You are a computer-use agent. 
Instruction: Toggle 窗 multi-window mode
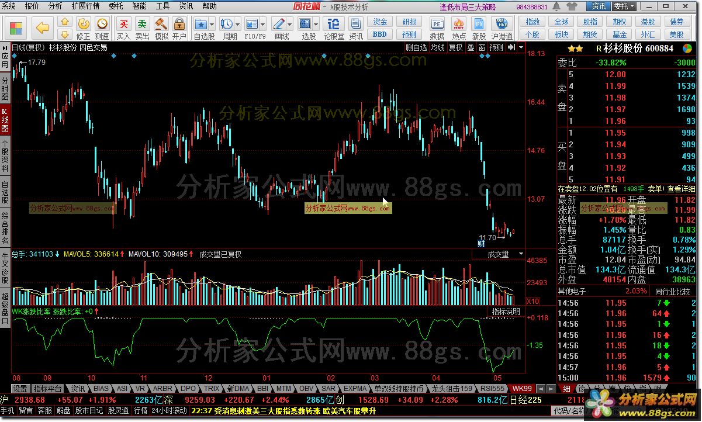point(482,47)
